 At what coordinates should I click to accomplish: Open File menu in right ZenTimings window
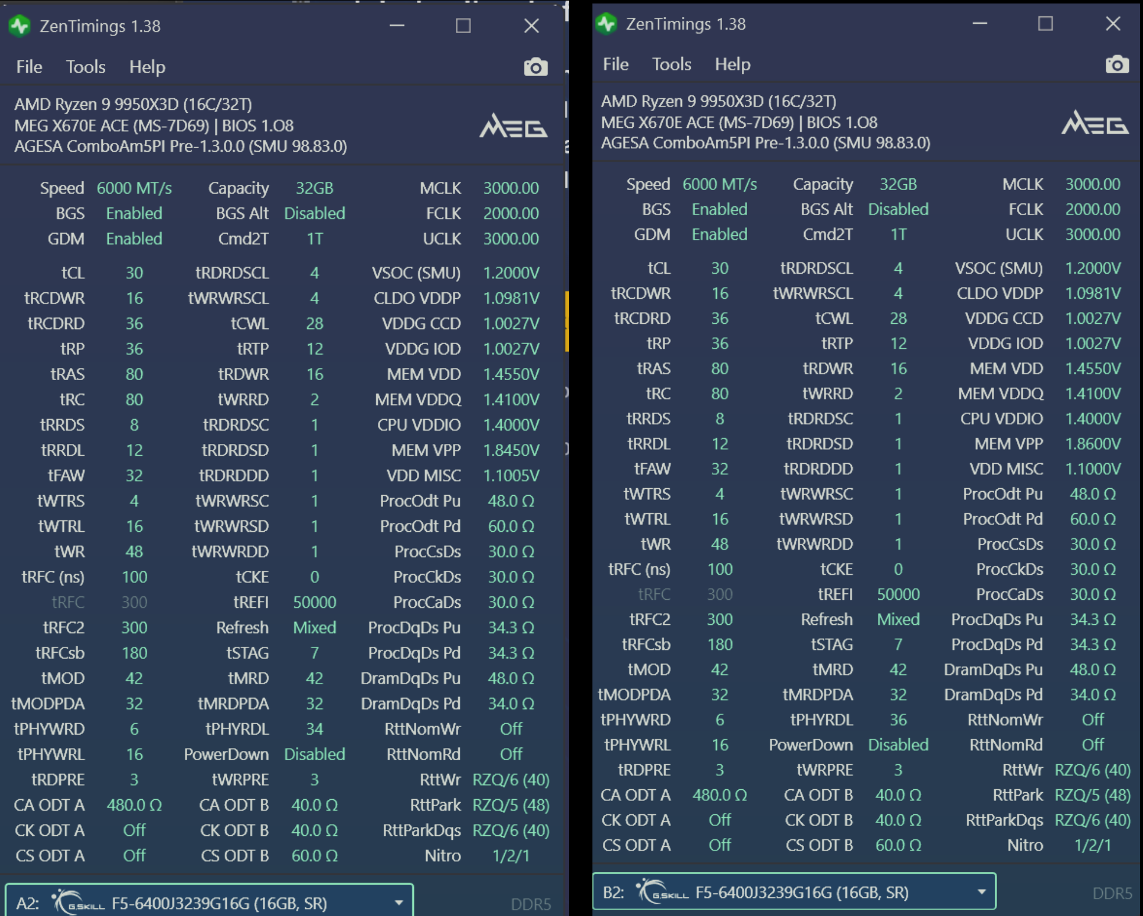point(616,64)
